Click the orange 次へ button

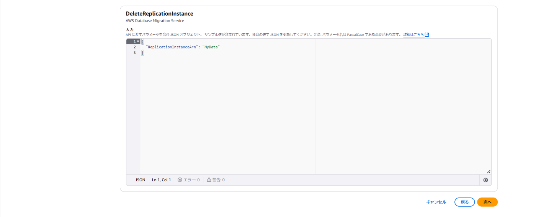click(x=487, y=202)
